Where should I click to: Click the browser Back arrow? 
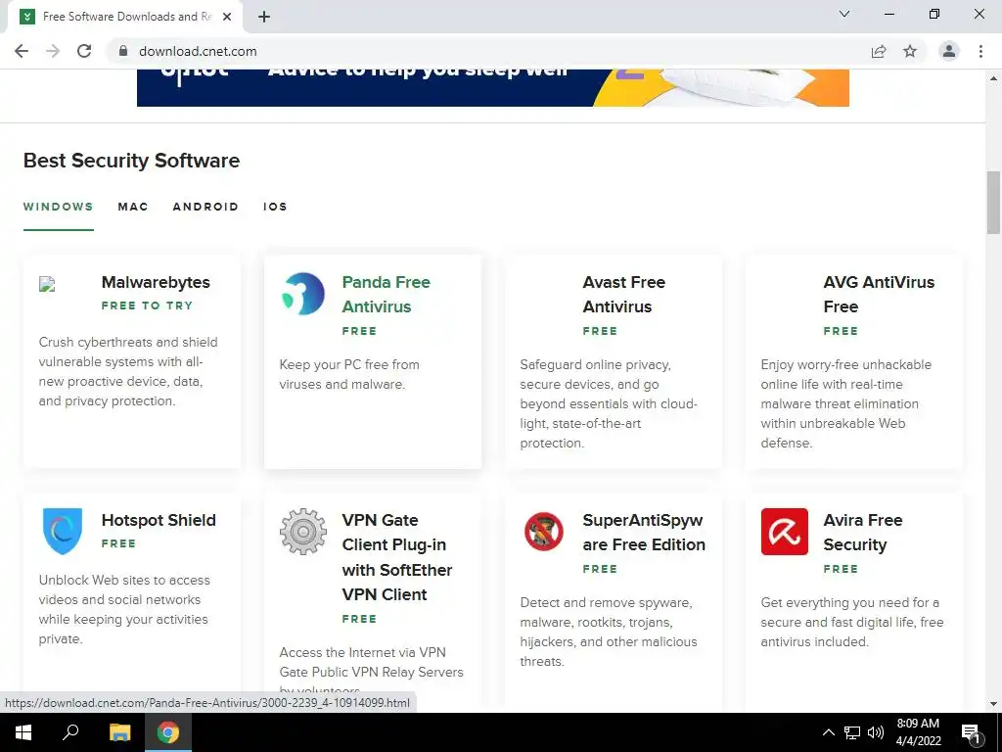click(x=22, y=51)
